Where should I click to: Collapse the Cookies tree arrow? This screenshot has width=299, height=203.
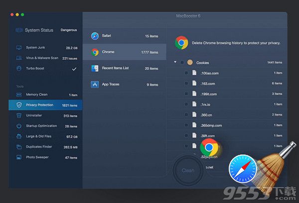pyautogui.click(x=175, y=63)
